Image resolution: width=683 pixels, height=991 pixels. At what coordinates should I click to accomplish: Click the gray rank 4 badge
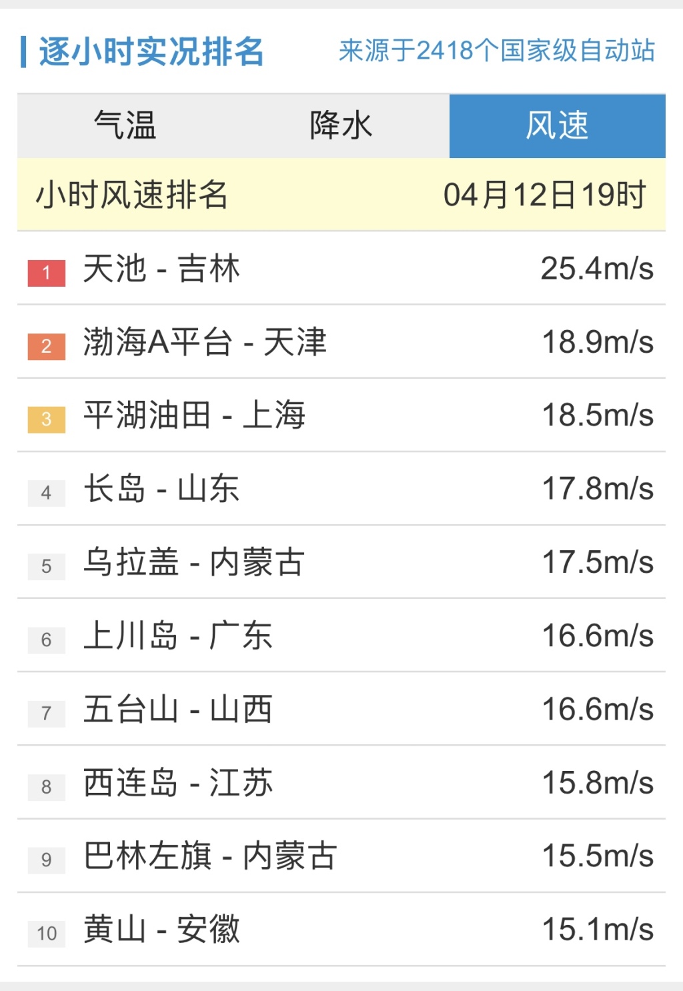coord(47,493)
